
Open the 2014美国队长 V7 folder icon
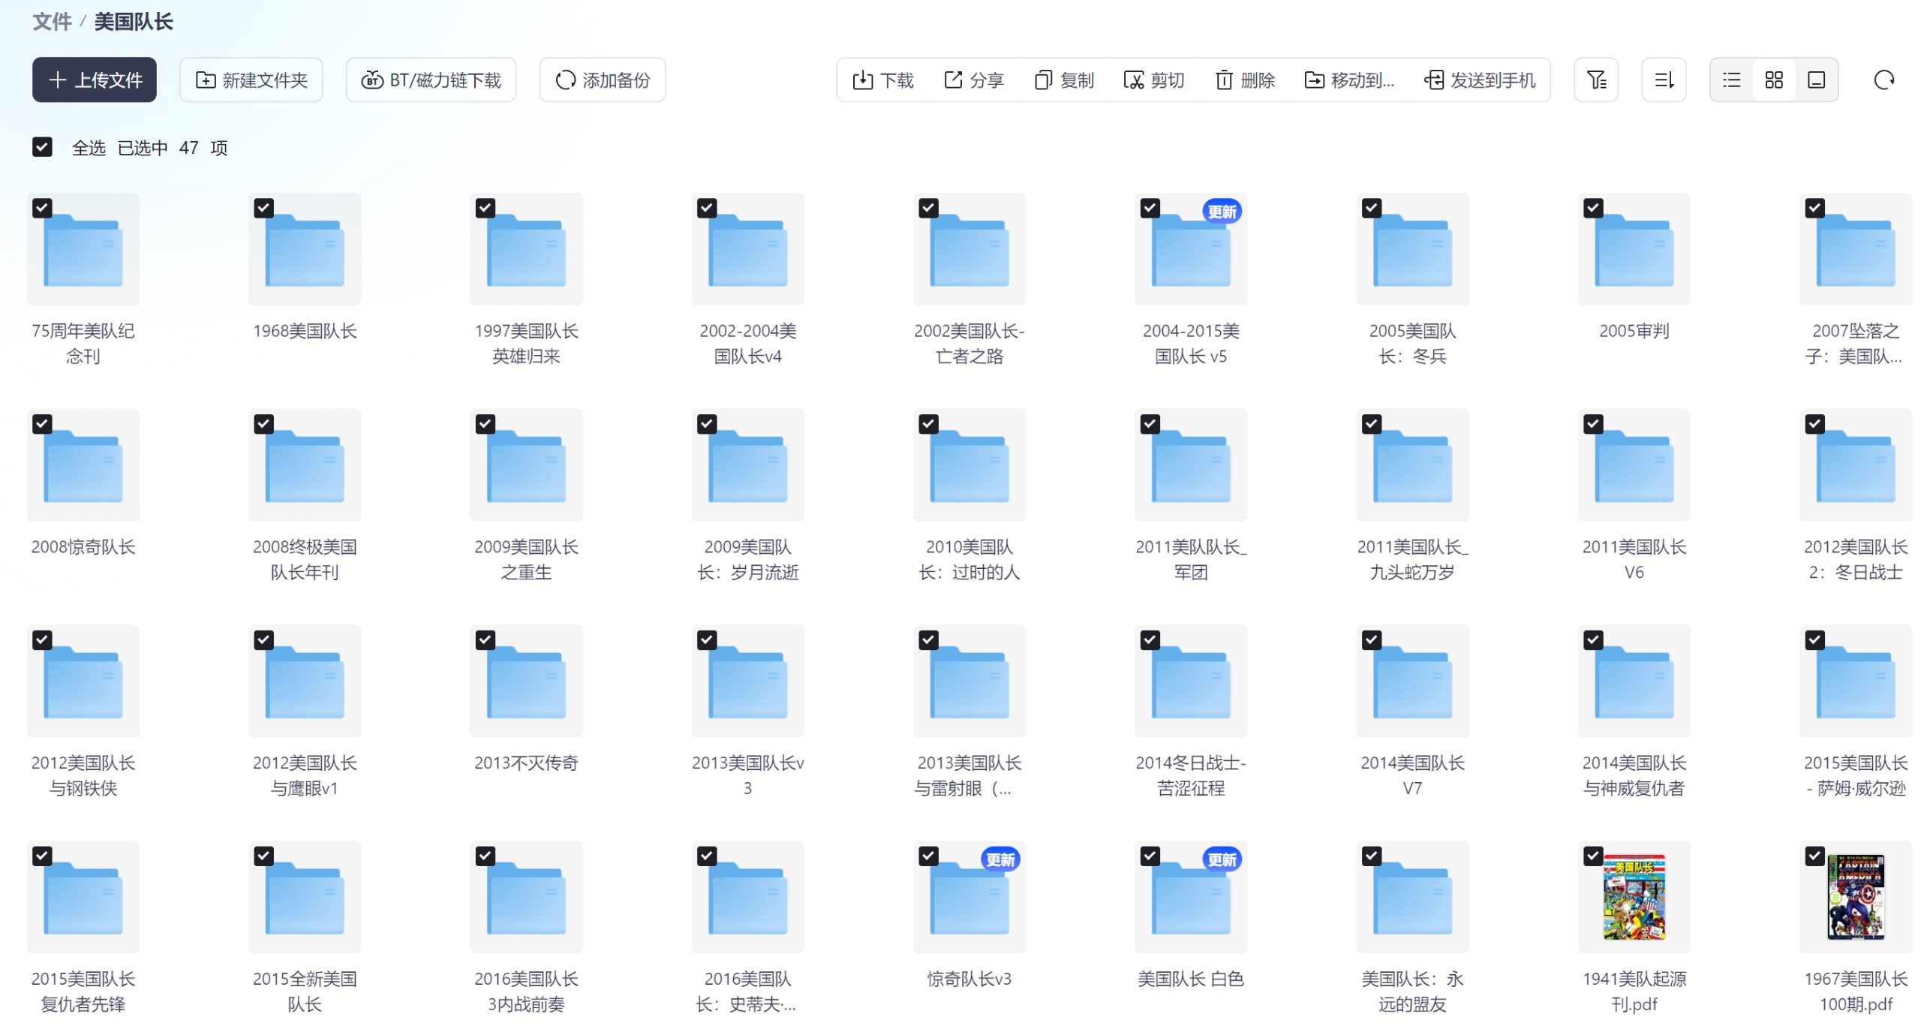[1412, 681]
